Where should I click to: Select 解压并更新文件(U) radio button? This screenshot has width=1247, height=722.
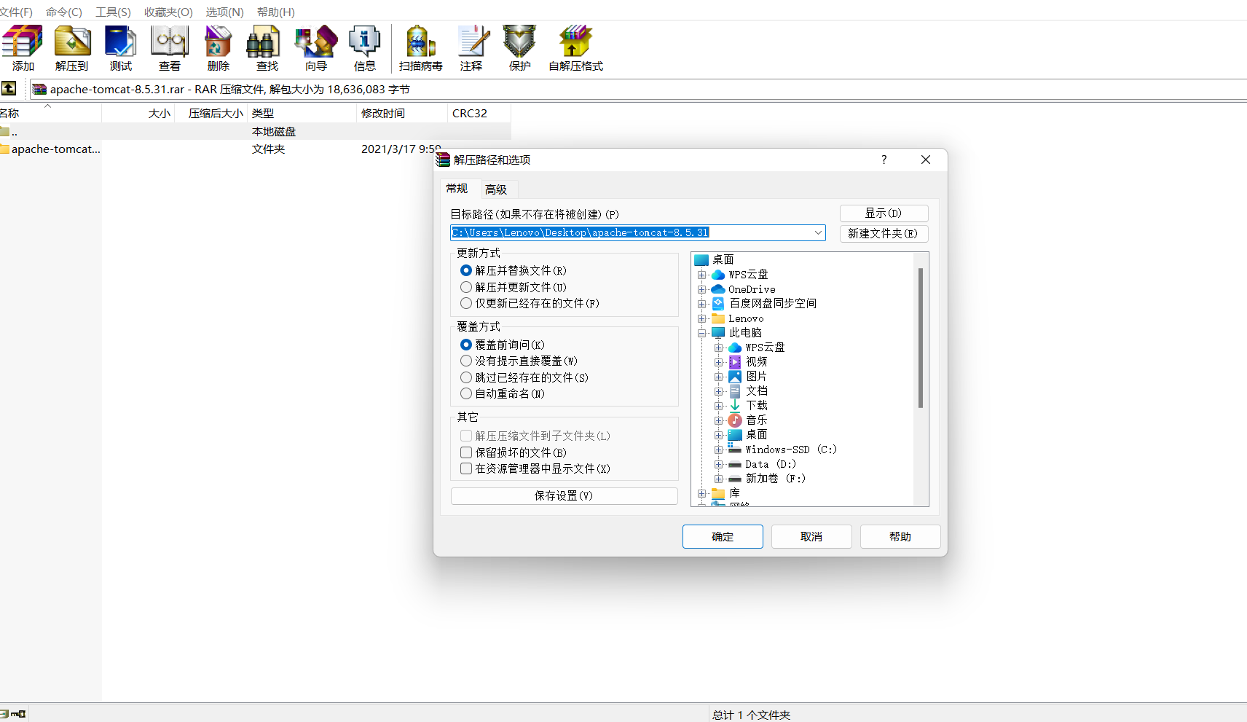[466, 287]
